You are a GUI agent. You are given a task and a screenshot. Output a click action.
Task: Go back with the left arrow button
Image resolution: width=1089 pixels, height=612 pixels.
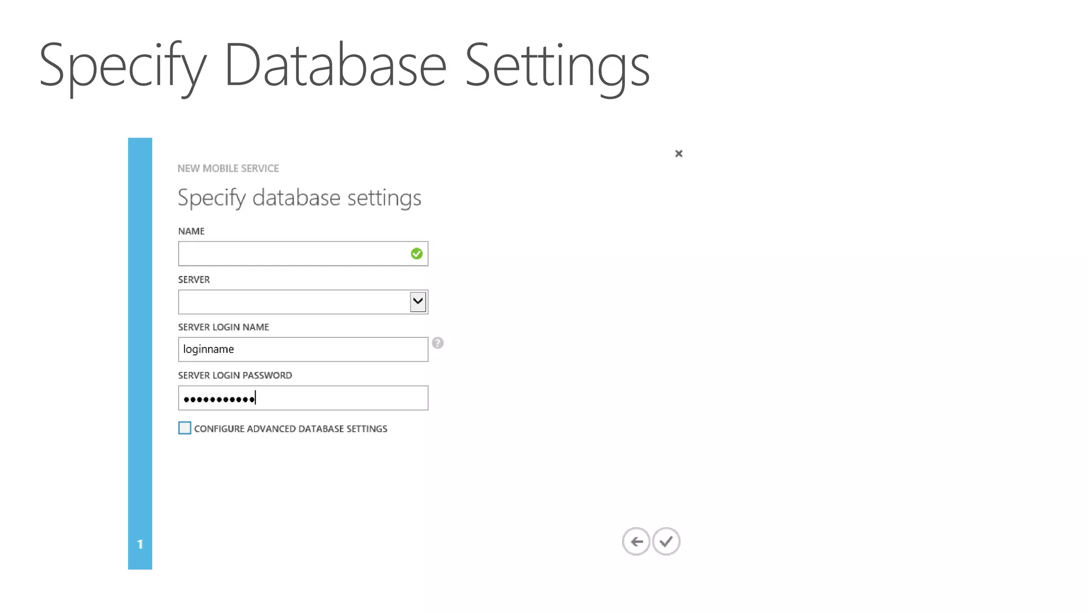pyautogui.click(x=636, y=541)
